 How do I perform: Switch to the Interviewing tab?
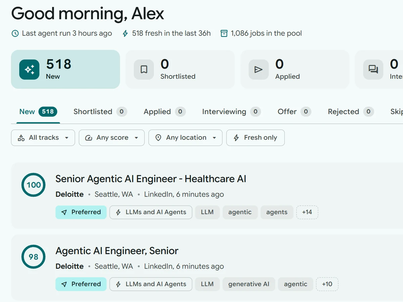point(231,112)
